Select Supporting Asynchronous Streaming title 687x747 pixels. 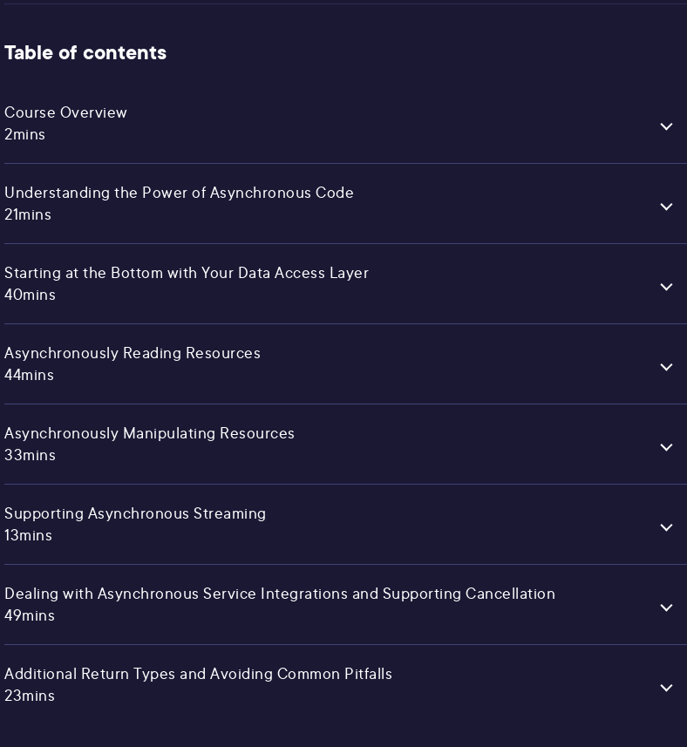(x=135, y=513)
